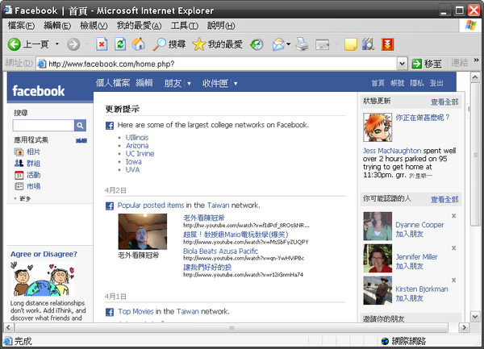Click the 移至 Go button
This screenshot has height=349, width=484.
click(427, 64)
